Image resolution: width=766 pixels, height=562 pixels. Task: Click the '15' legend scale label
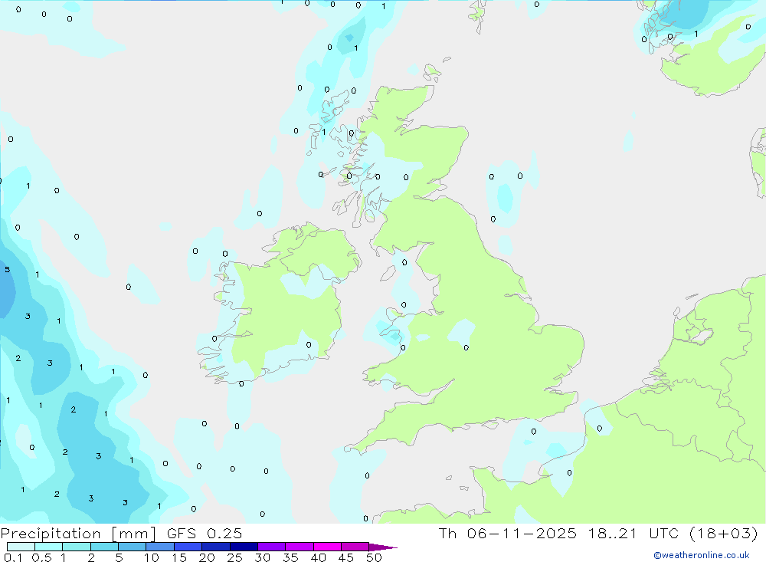(179, 557)
